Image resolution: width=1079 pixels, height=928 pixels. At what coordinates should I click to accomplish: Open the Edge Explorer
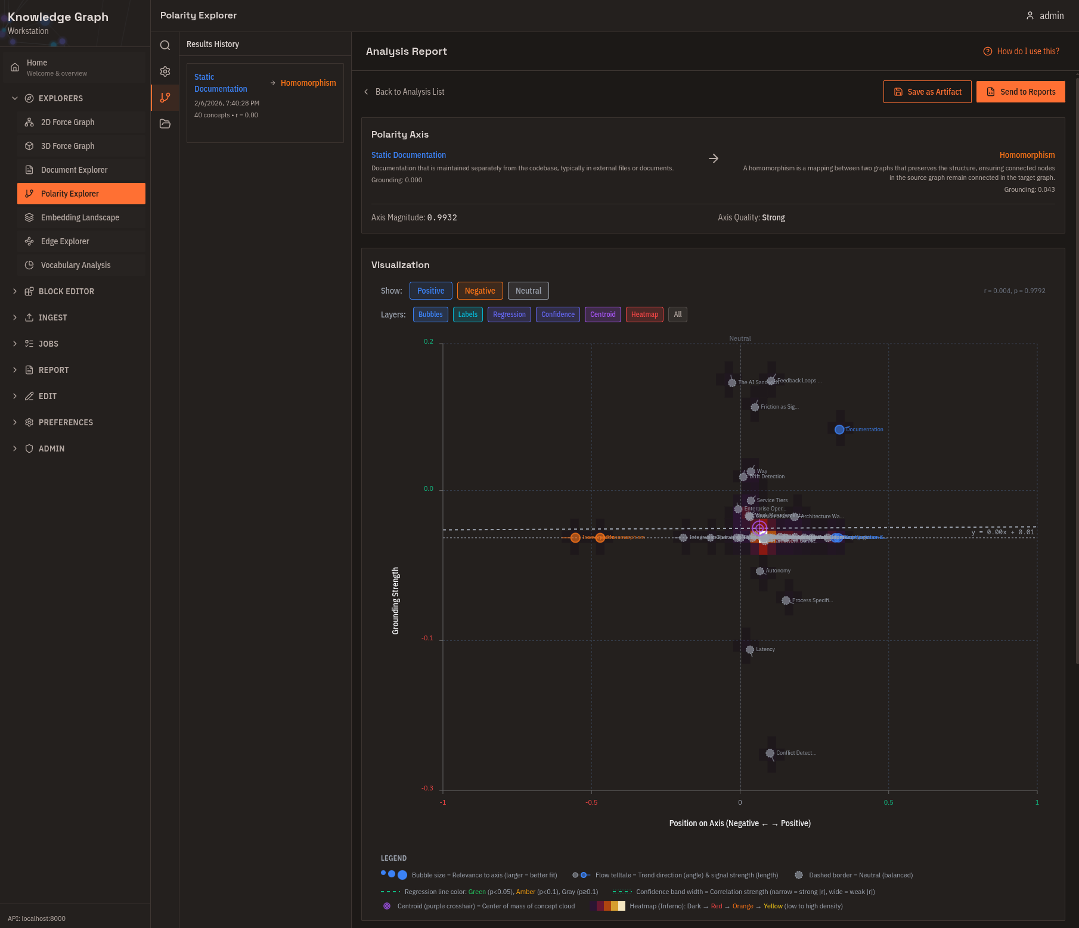point(64,241)
